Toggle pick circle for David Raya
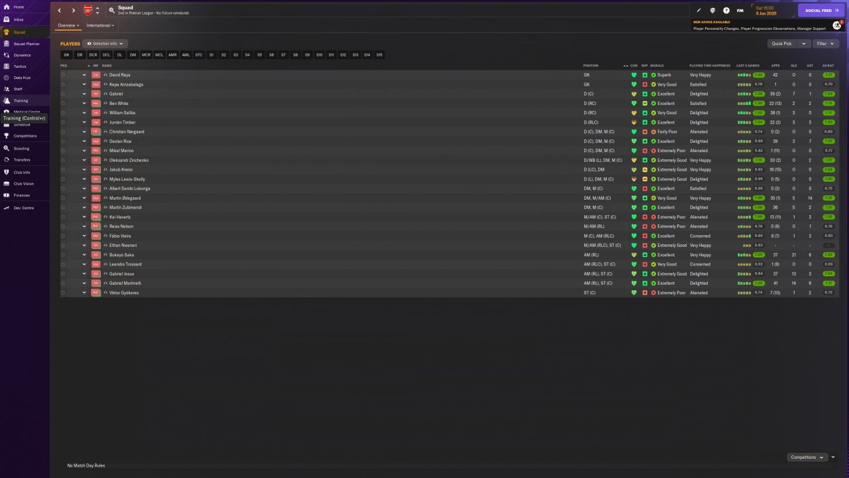849x478 pixels. pos(64,75)
